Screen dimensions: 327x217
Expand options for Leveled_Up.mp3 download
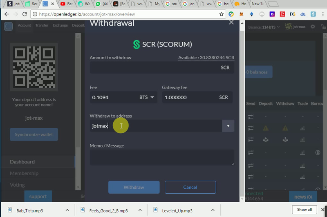click(213, 210)
